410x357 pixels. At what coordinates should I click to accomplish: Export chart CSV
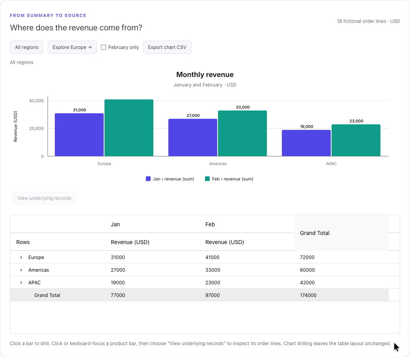tap(167, 47)
